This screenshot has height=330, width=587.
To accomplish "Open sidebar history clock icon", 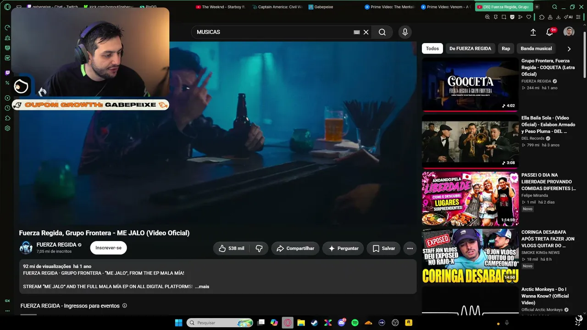I will pyautogui.click(x=7, y=108).
